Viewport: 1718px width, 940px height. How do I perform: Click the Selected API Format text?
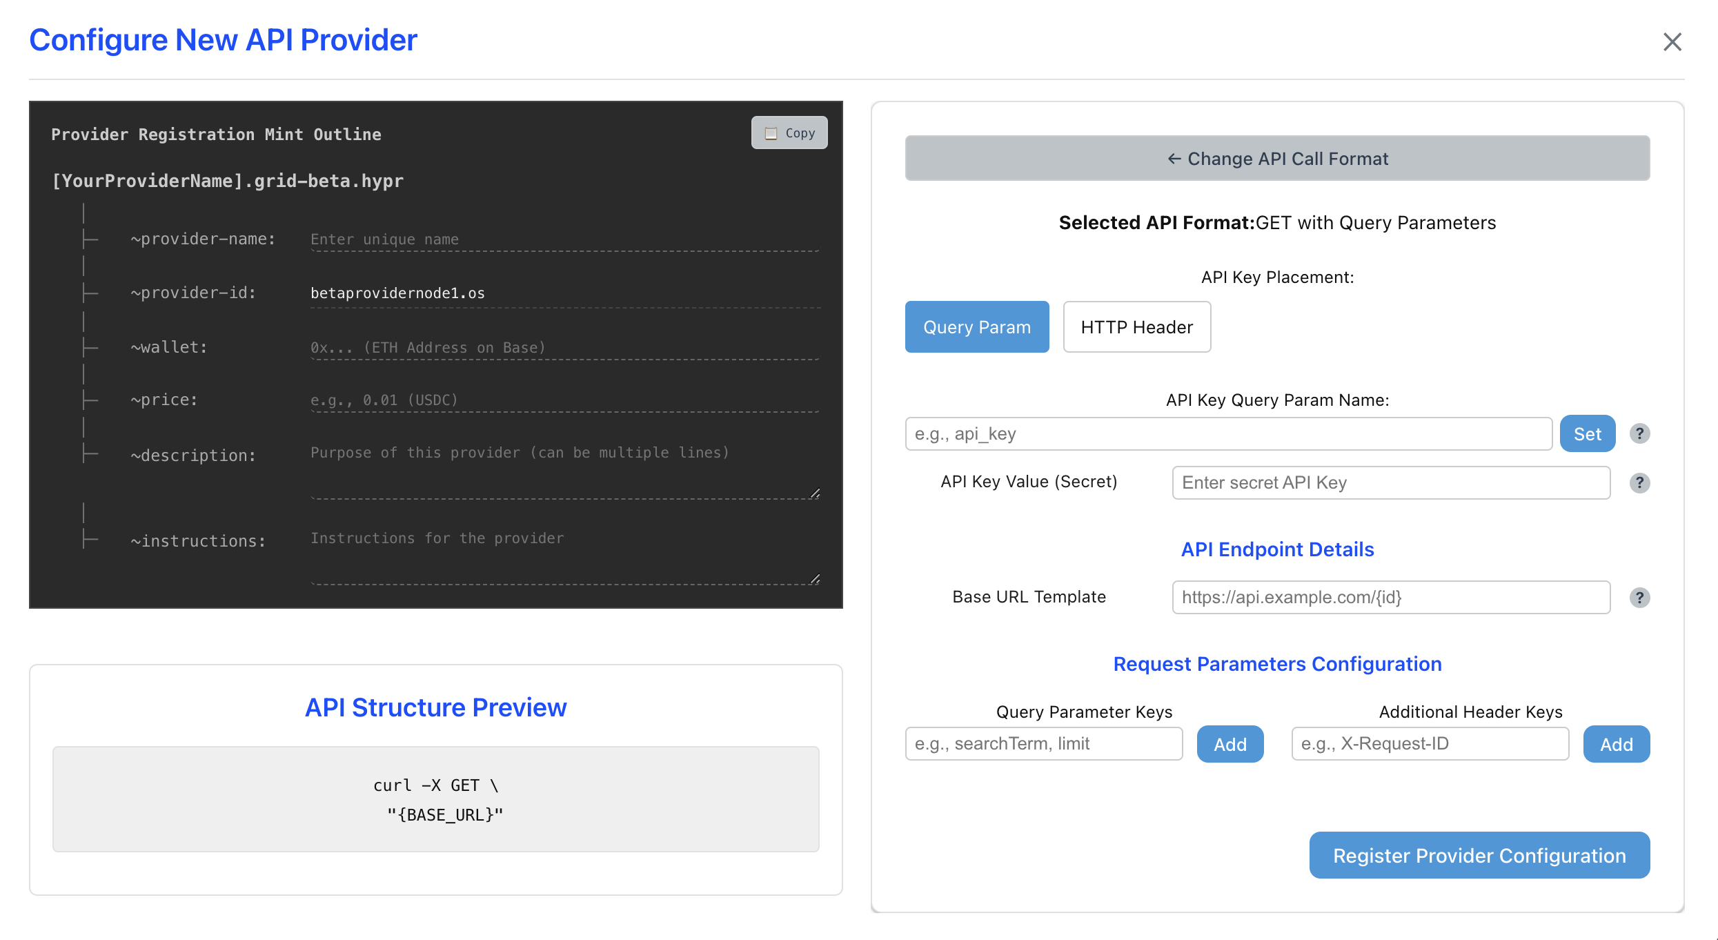point(1277,222)
